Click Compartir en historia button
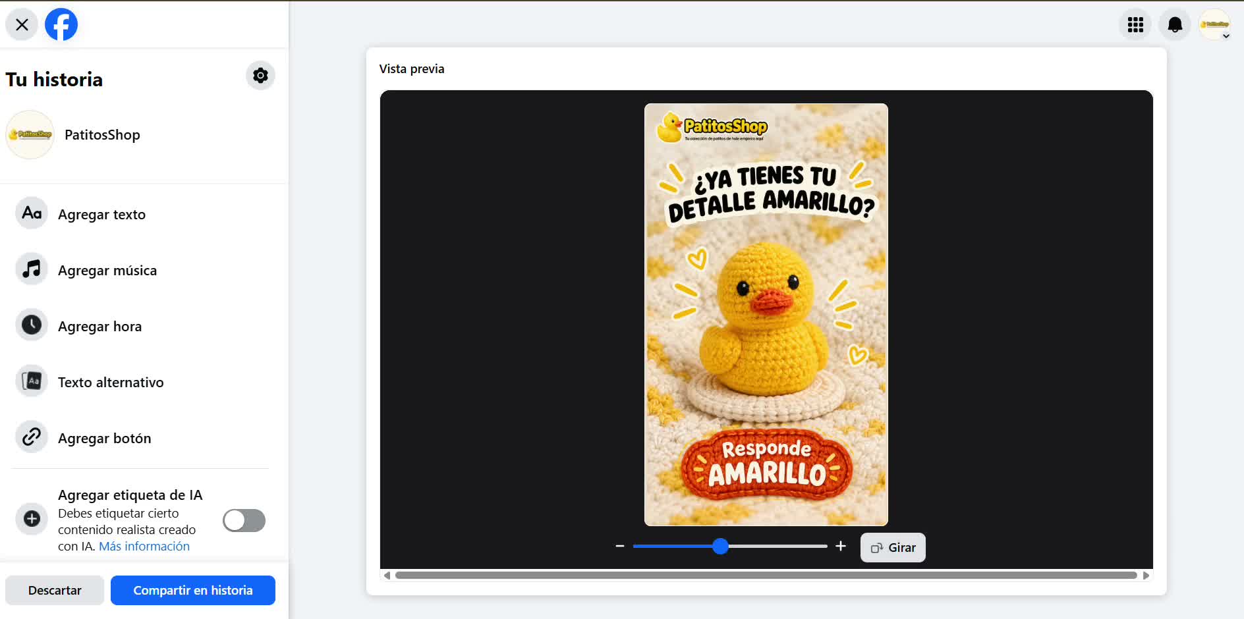This screenshot has width=1244, height=619. [x=193, y=591]
